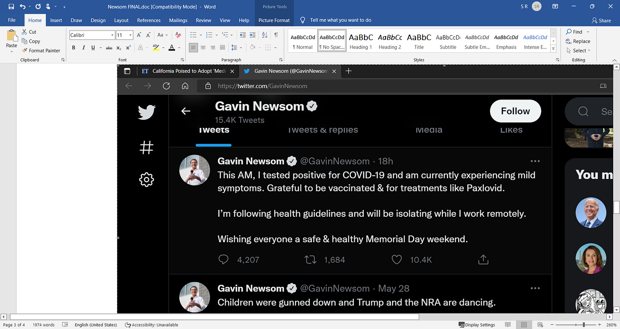
Task: Decrease the paragraph indent
Action: coord(243,35)
